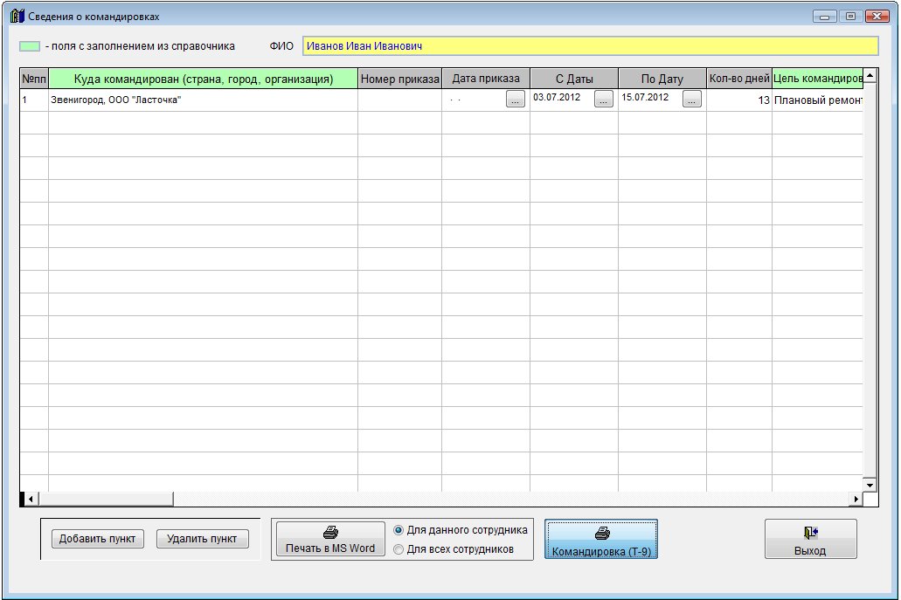
Task: Click the №пп column header
Action: [34, 79]
